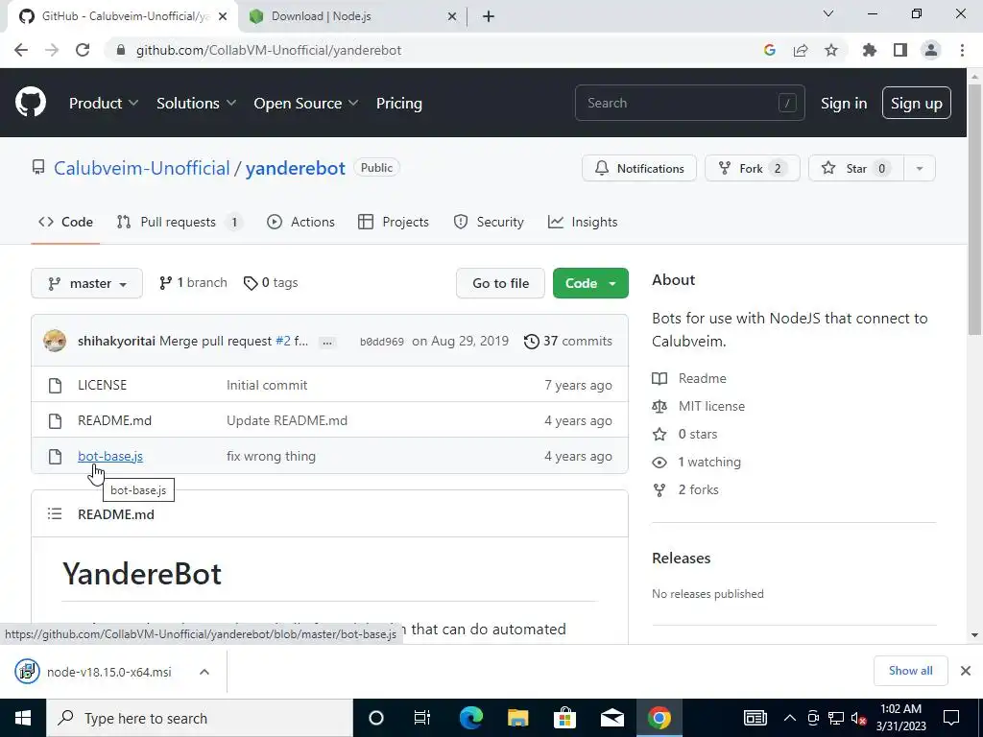The width and height of the screenshot is (983, 737).
Task: Toggle the Chrome side panel icon
Action: (x=900, y=50)
